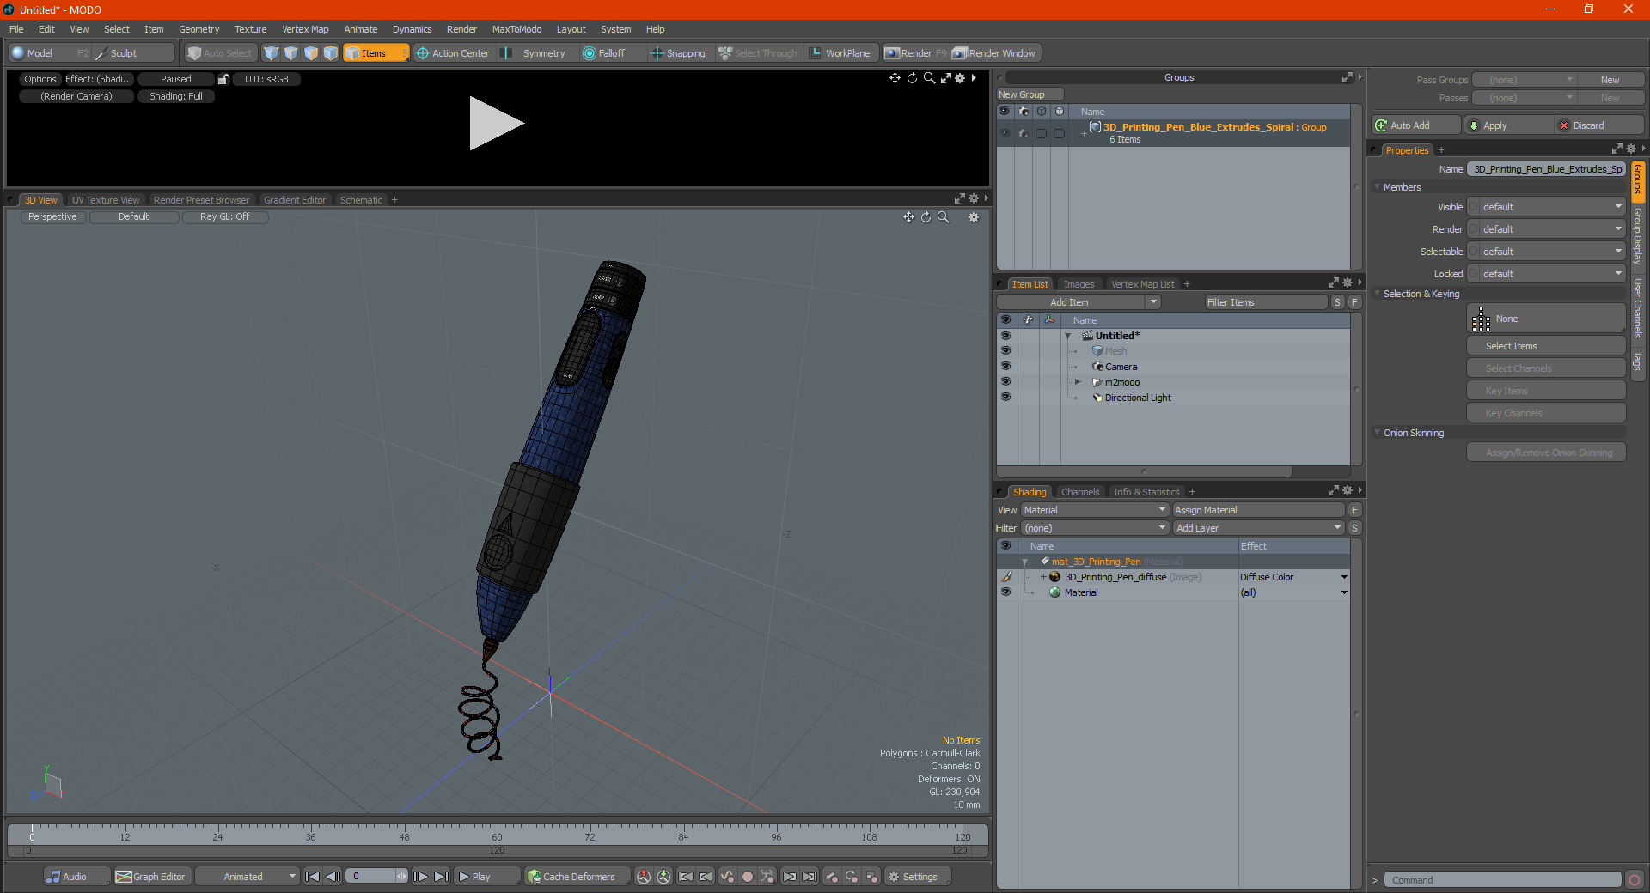This screenshot has height=893, width=1650.
Task: Go to first frame
Action: 313,877
